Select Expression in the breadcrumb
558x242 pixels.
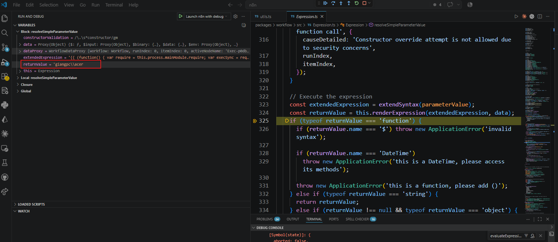(x=355, y=25)
